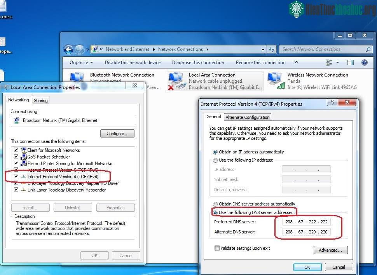This screenshot has height=275, width=377.
Task: Expand the change view dropdown arrow
Action: 337,63
